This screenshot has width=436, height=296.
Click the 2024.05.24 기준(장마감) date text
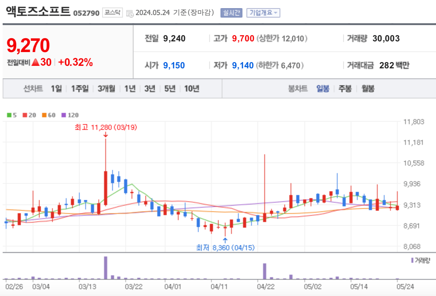tap(175, 13)
